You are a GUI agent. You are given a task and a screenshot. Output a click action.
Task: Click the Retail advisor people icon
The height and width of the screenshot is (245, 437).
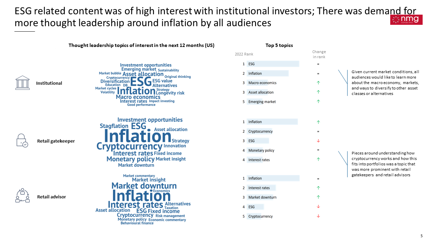point(23,196)
